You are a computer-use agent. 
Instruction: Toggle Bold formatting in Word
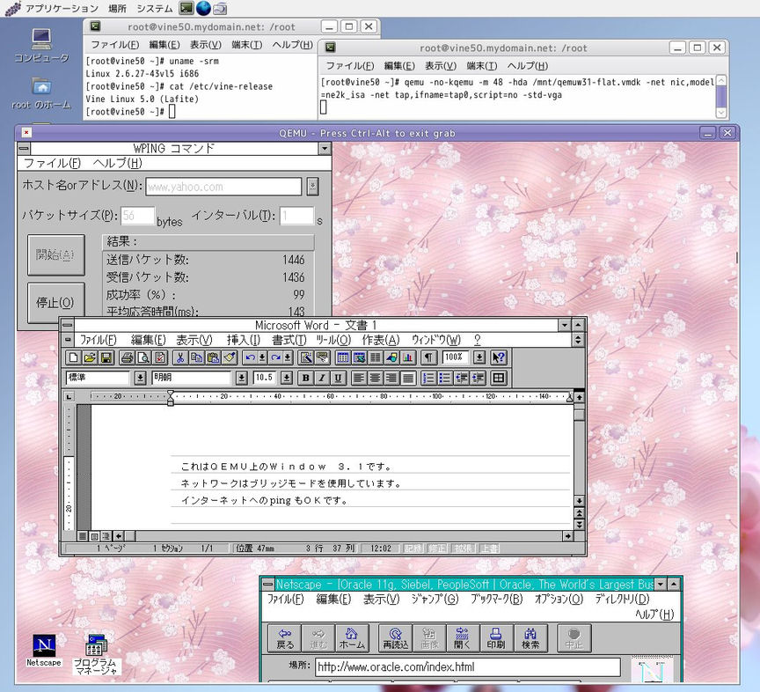pyautogui.click(x=306, y=378)
